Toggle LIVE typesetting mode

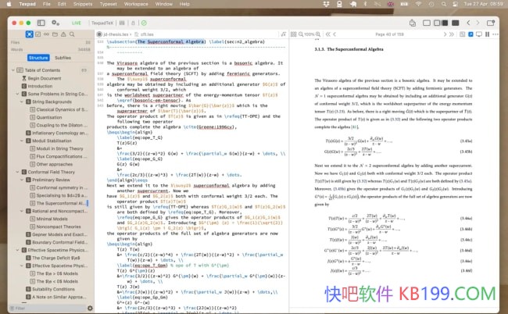pos(77,23)
